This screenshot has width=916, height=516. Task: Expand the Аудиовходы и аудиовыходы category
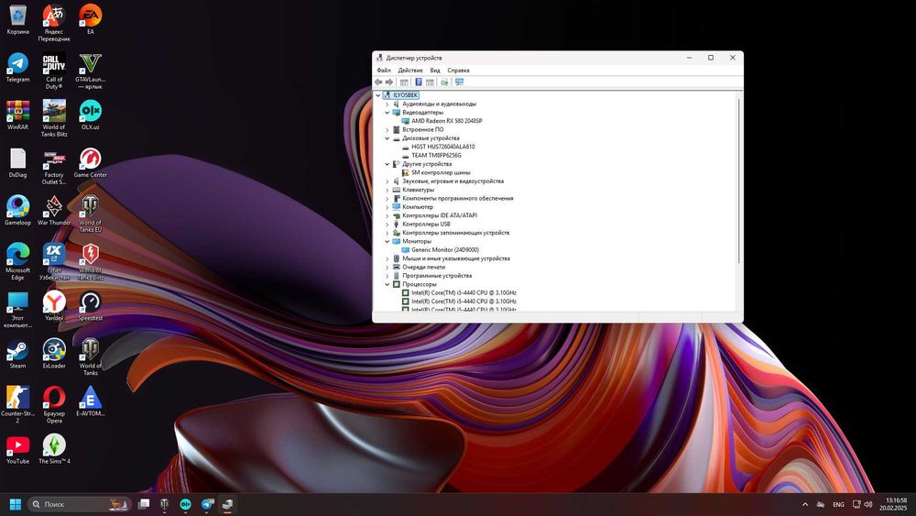click(x=387, y=104)
